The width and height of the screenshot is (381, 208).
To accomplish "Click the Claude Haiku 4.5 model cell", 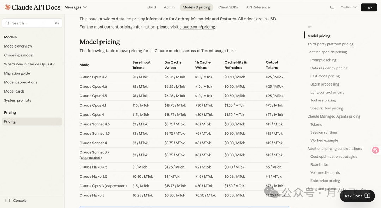I will (93, 167).
